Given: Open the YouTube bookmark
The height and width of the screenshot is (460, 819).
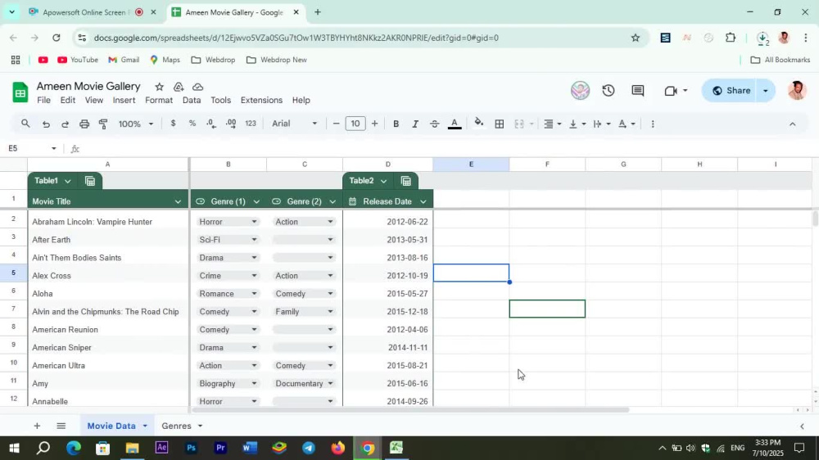Looking at the screenshot, I should [77, 60].
